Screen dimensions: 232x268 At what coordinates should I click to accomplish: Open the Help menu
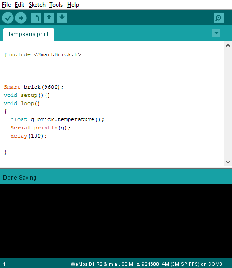73,5
